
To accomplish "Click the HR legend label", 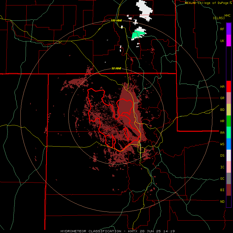I will coord(222,121).
